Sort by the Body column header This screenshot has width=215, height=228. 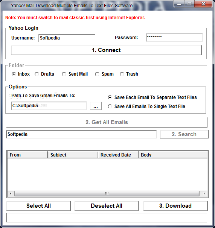(x=173, y=155)
